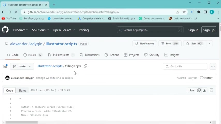The height and width of the screenshot is (124, 221).
Task: Click Sign in link
Action: pos(193,30)
